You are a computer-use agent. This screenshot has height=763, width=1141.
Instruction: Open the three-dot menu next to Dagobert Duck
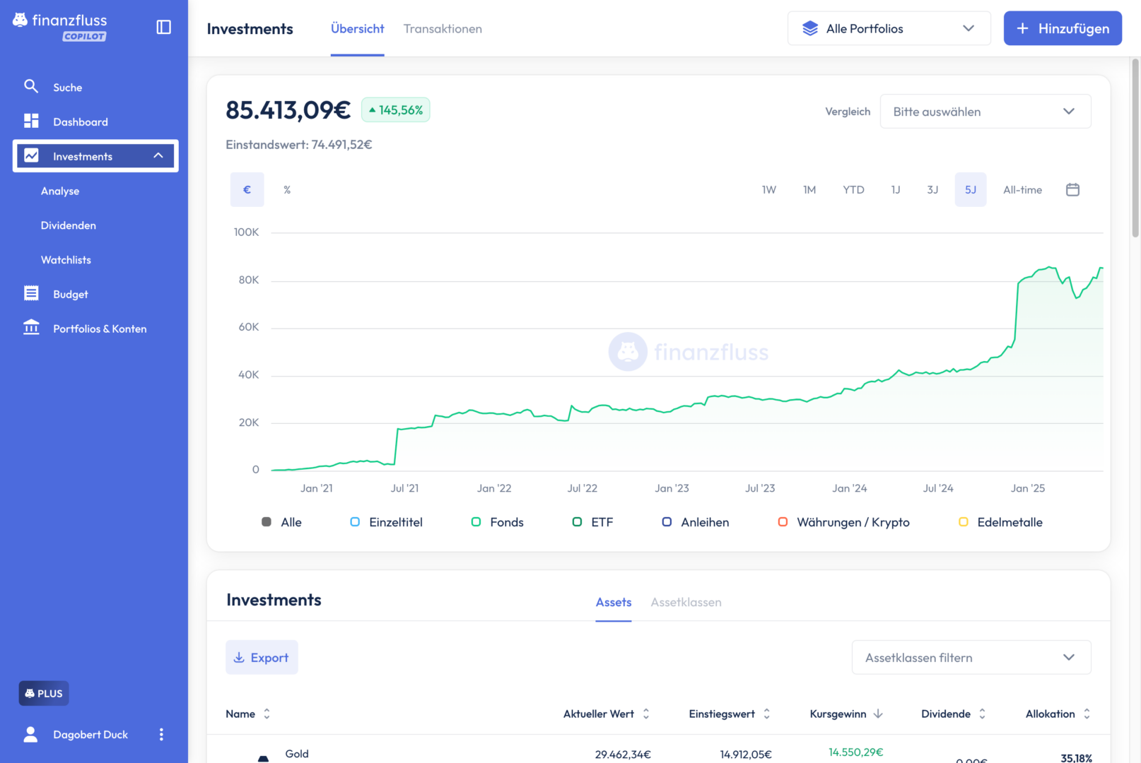(x=161, y=734)
